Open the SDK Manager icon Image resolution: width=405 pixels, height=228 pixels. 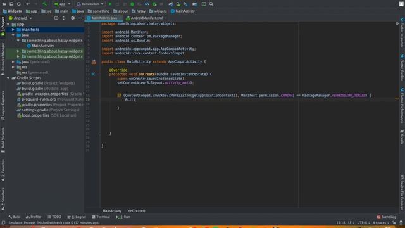click(185, 4)
